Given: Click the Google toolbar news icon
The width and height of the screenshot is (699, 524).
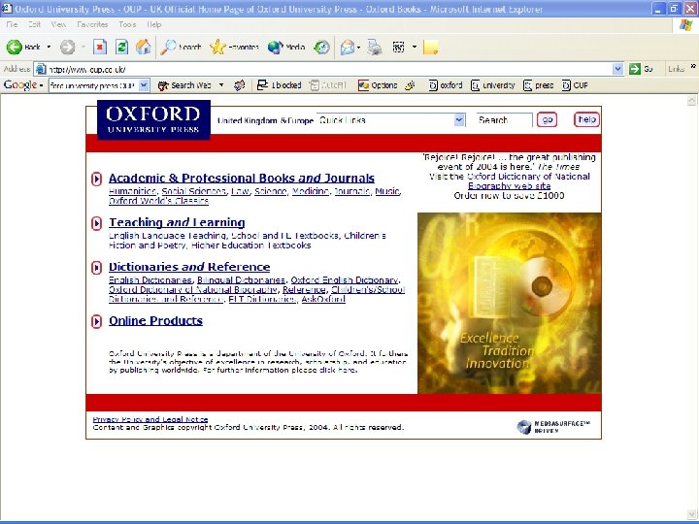Looking at the screenshot, I should pyautogui.click(x=240, y=85).
